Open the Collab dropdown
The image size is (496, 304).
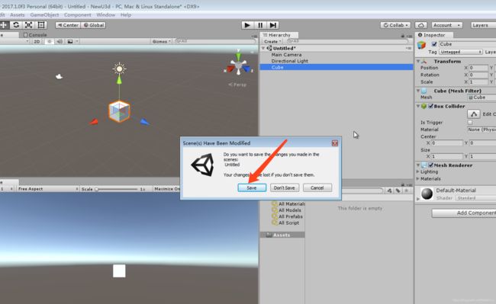pos(395,25)
